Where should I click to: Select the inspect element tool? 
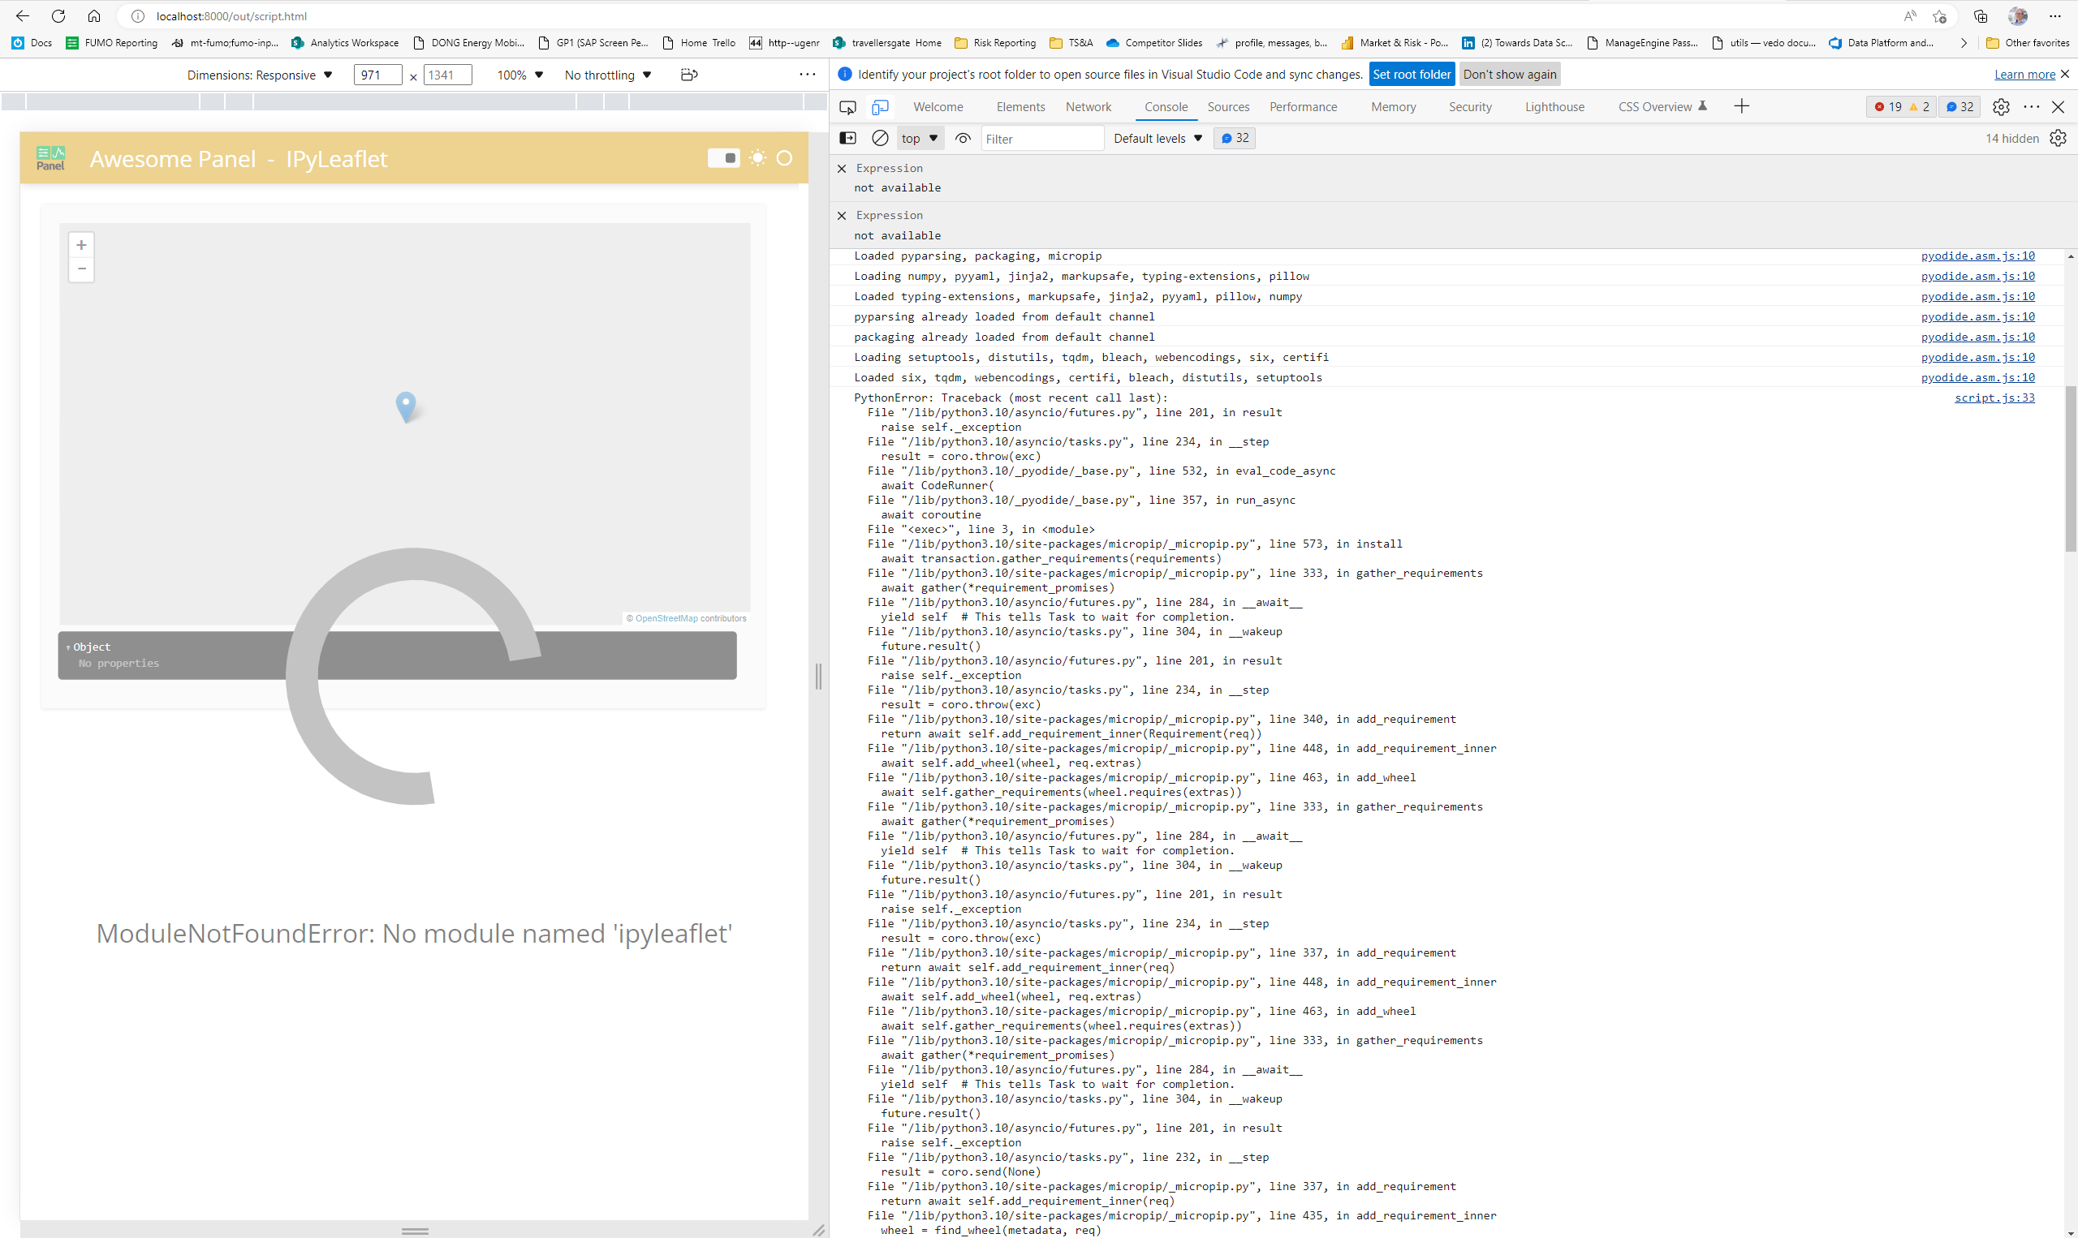(847, 107)
